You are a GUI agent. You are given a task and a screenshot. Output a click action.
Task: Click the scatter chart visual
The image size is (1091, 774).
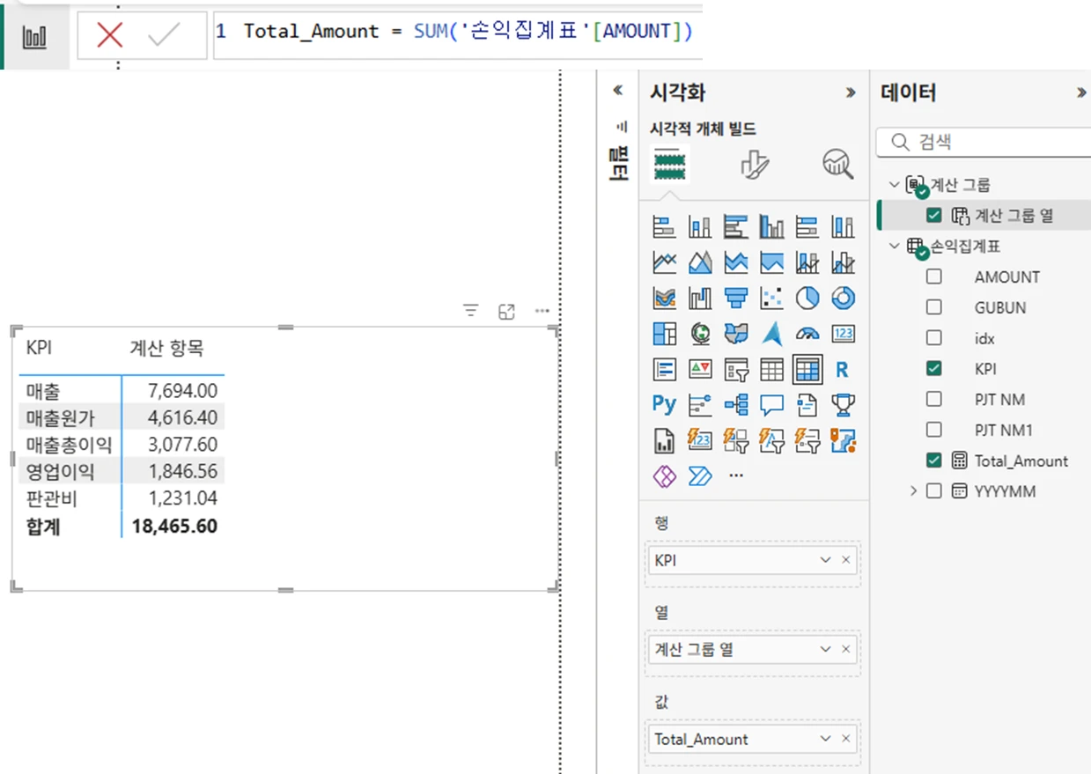(x=771, y=299)
